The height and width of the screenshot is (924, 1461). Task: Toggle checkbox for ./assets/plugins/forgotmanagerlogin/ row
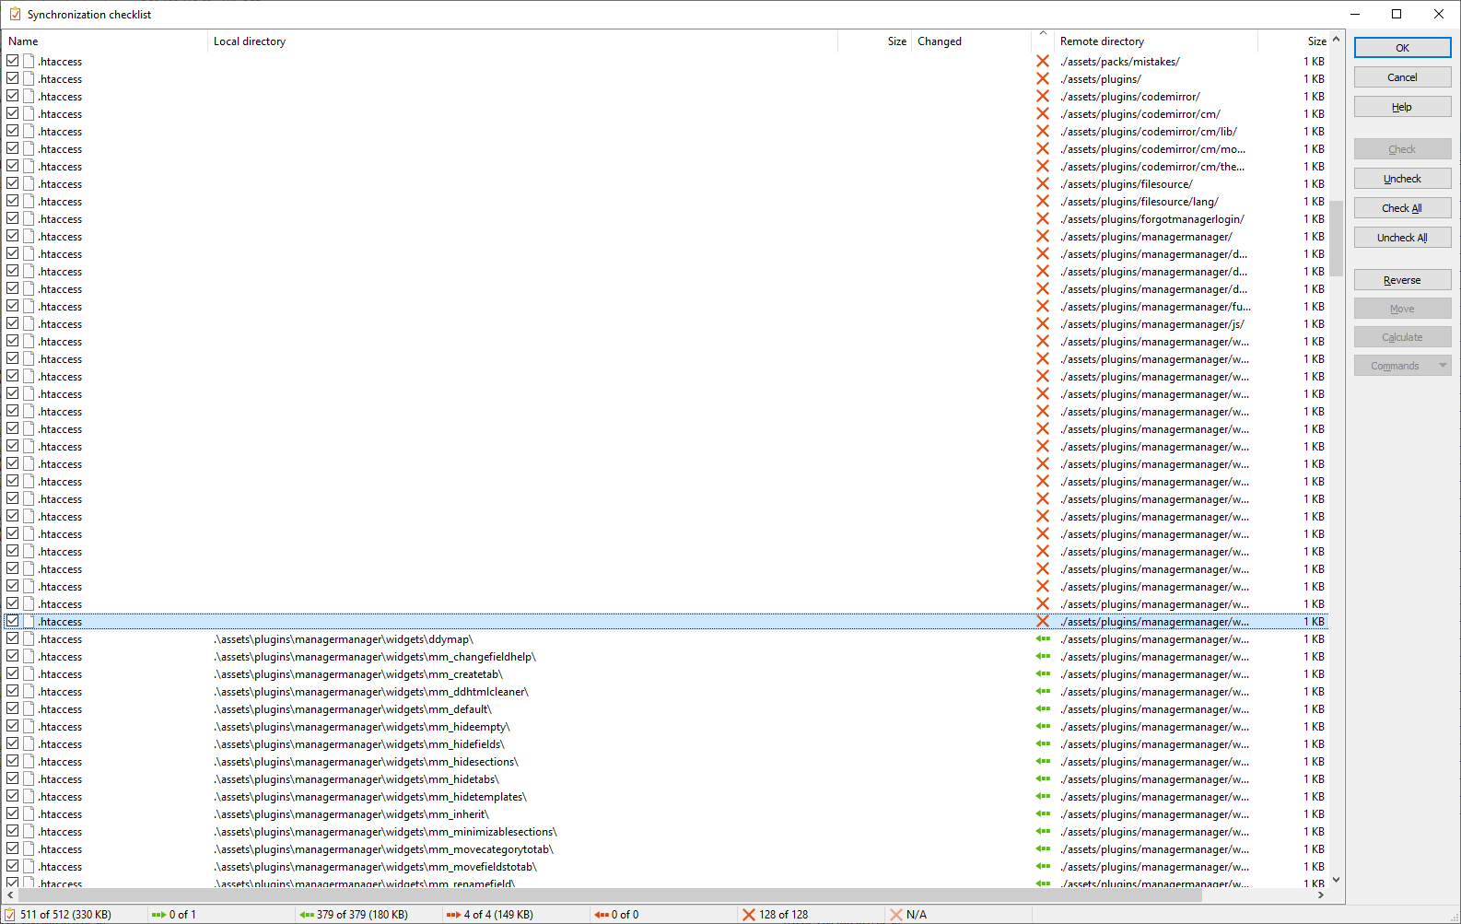point(13,219)
